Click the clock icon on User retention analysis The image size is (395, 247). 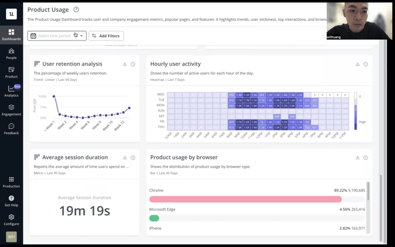pyautogui.click(x=133, y=64)
